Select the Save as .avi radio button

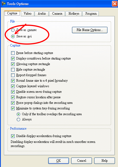click(x=13, y=37)
